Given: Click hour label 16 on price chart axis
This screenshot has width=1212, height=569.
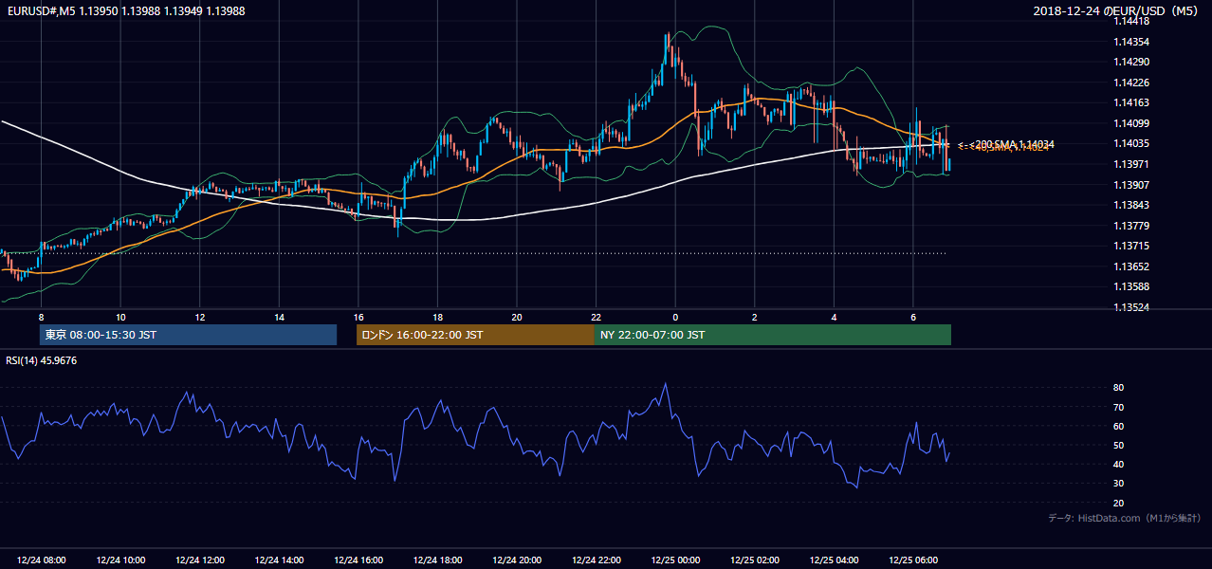Looking at the screenshot, I should [x=358, y=317].
